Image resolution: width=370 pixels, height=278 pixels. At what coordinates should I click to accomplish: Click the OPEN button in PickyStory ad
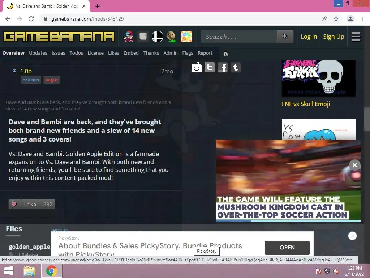[287, 248]
